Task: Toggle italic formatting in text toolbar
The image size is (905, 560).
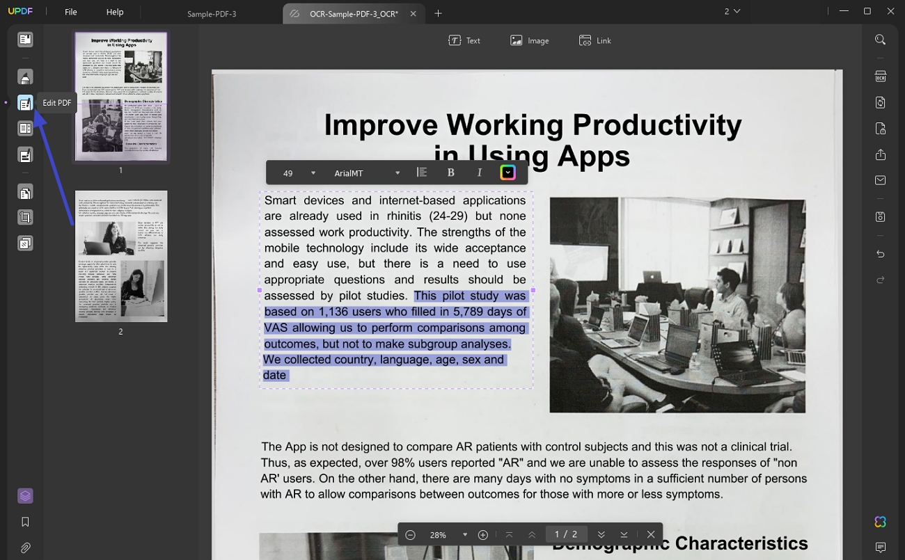Action: [479, 173]
